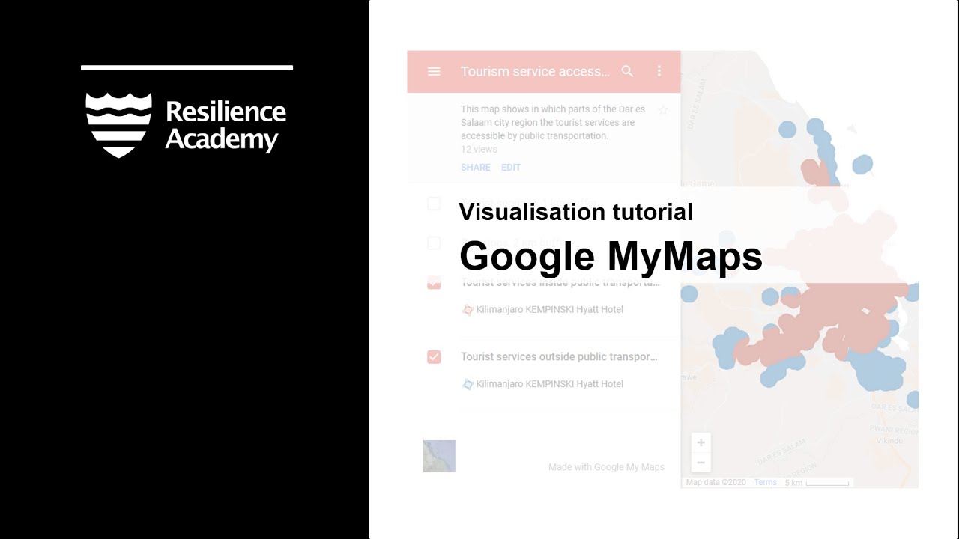Screen dimensions: 959x539
Task: Click the '12 views' text
Action: pyautogui.click(x=479, y=150)
